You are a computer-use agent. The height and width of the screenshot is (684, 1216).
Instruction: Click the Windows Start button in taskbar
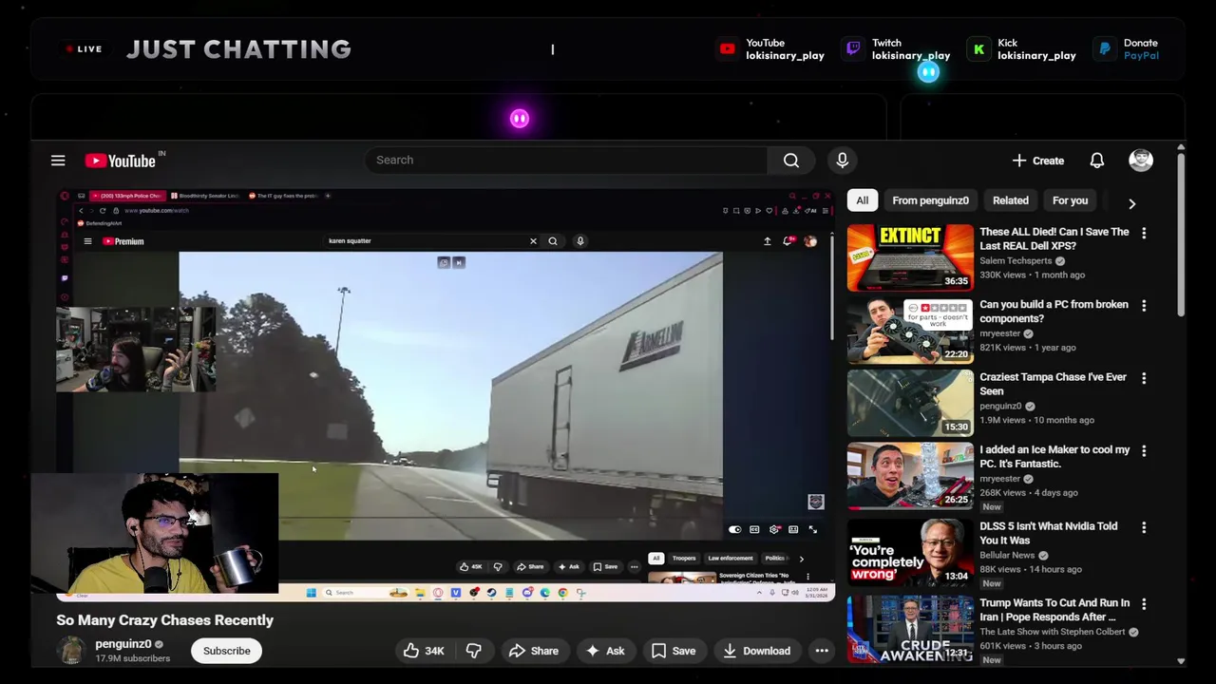pos(311,593)
